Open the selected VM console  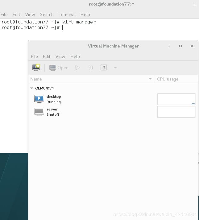coord(59,68)
